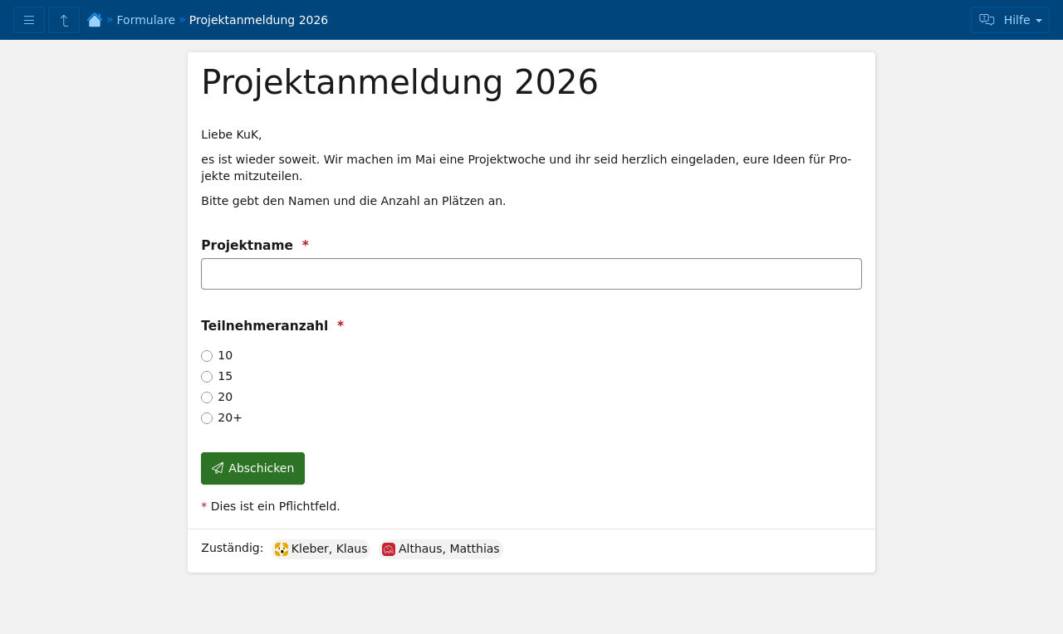Select the 20+ participants option

click(x=207, y=418)
